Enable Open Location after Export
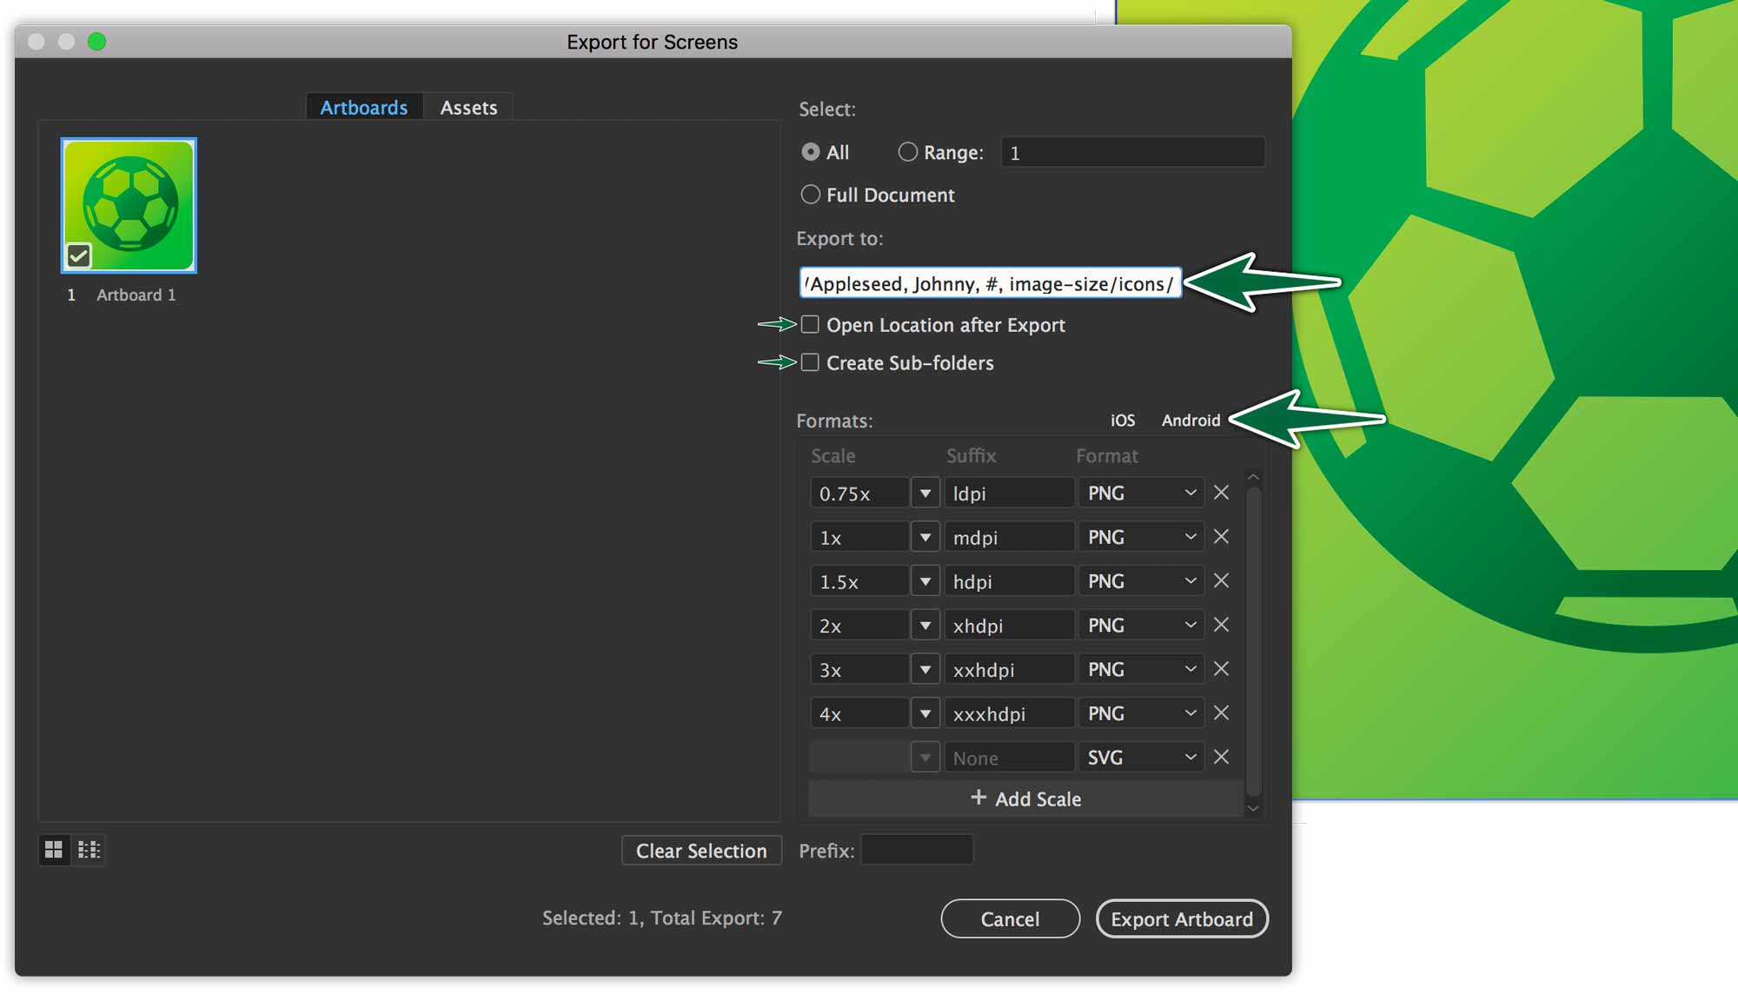Viewport: 1738px width, 1001px height. pos(810,324)
